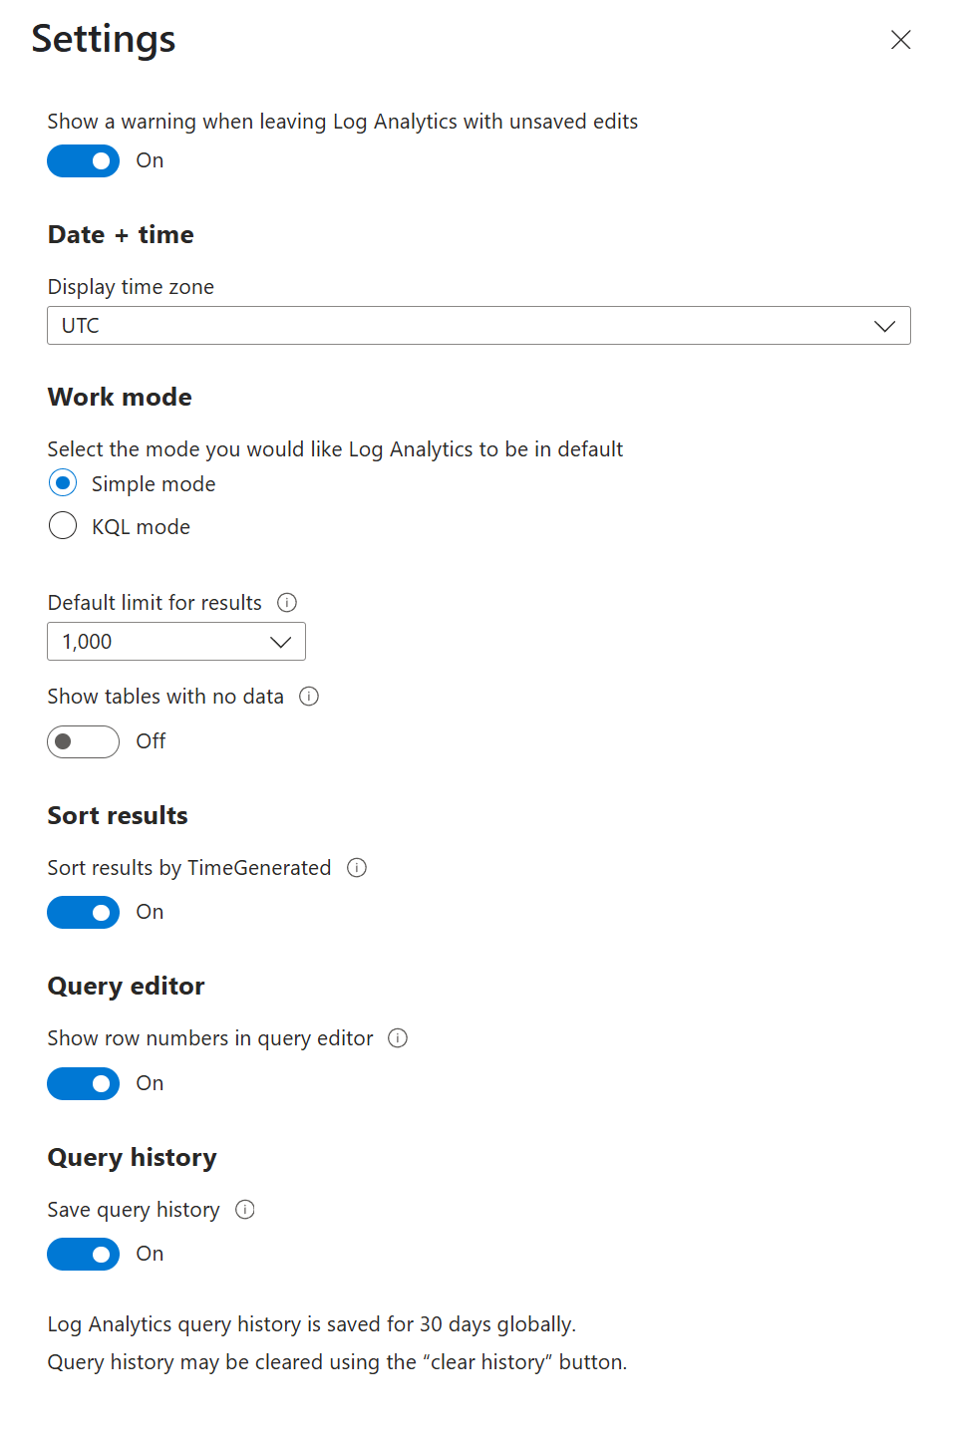Enable the Show tables with no data toggle
Image resolution: width=957 pixels, height=1435 pixels.
[x=83, y=741]
